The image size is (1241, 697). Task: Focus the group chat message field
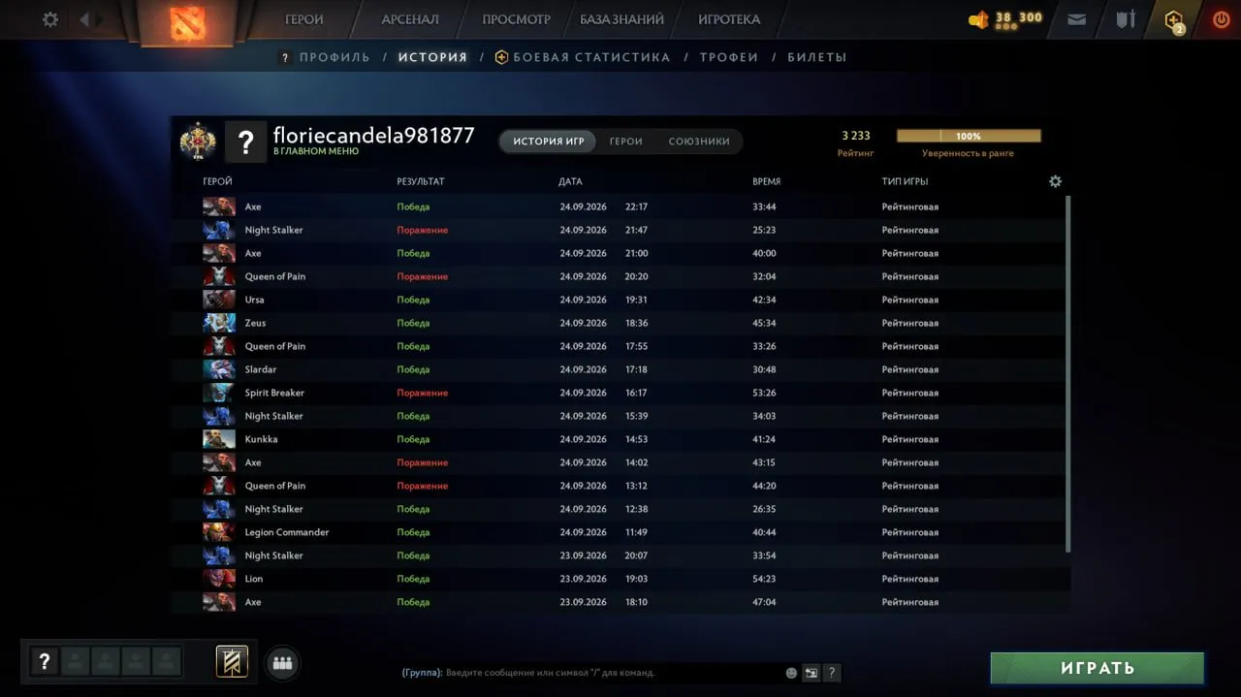pos(591,673)
